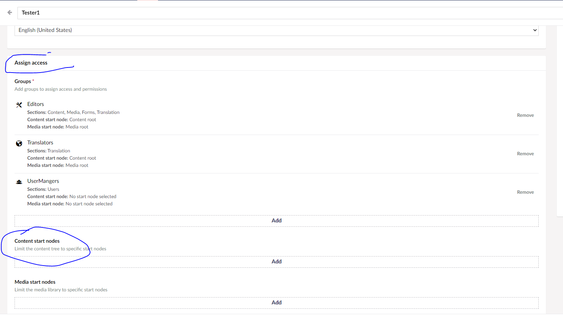Screen dimensions: 563x320
Task: Focus the Tester1 name field
Action: click(291, 13)
